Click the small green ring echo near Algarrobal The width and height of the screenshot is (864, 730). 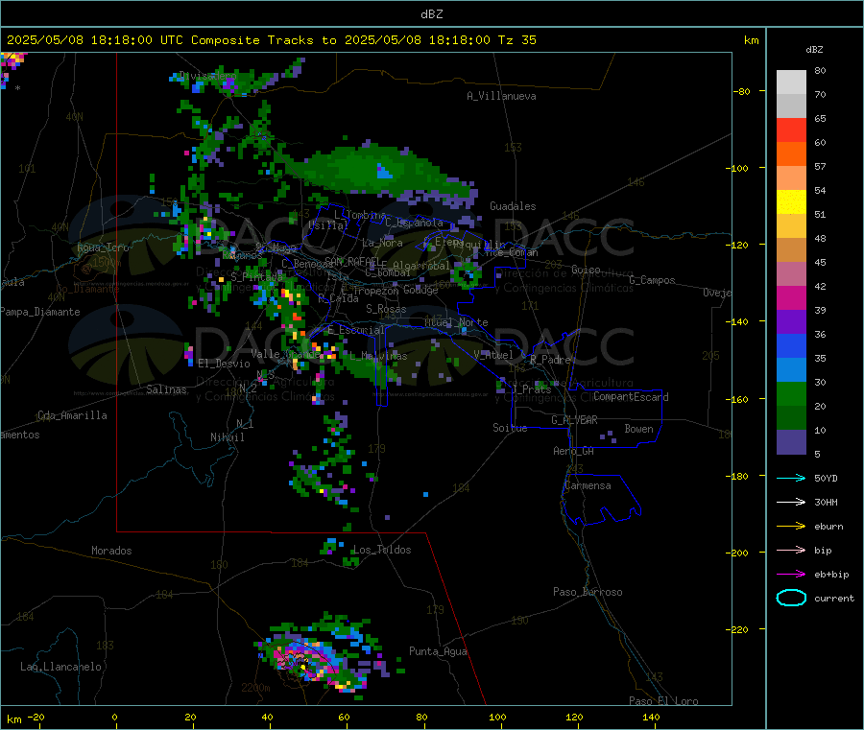[x=468, y=275]
